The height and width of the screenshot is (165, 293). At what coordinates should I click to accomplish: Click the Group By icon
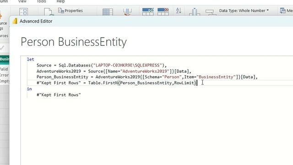coord(211,12)
